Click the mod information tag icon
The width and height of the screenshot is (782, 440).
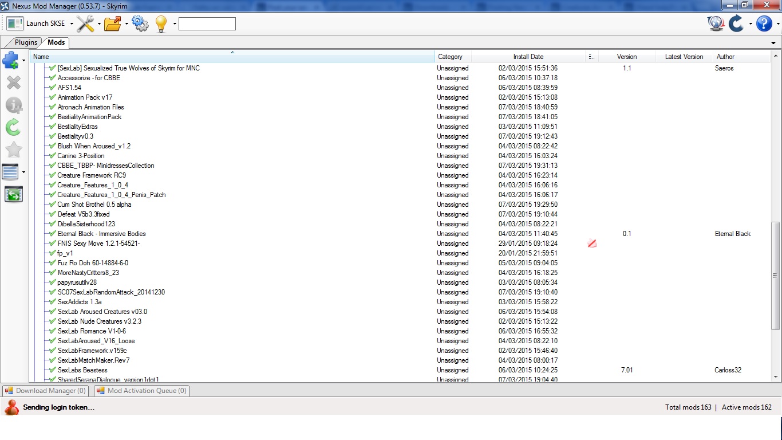pyautogui.click(x=14, y=105)
